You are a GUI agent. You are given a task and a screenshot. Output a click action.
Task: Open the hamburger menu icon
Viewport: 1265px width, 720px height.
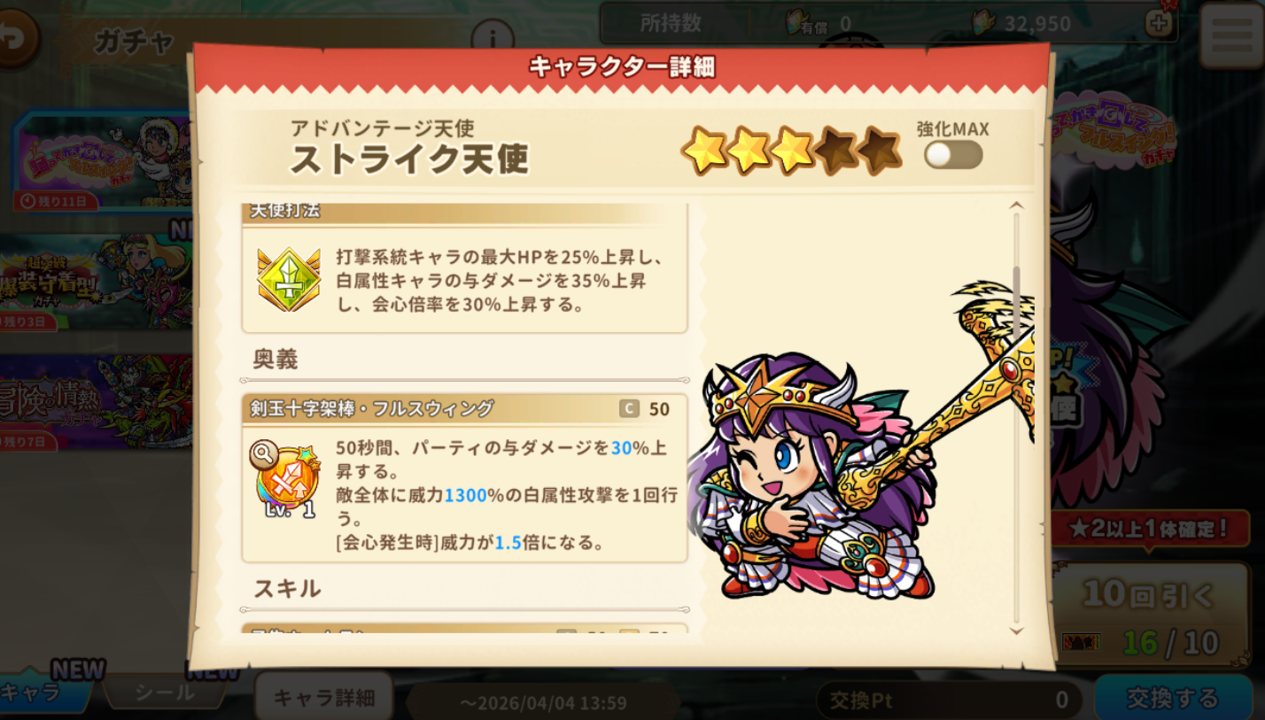click(x=1231, y=34)
